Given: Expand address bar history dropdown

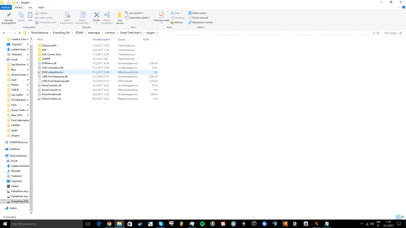Looking at the screenshot, I should point(374,33).
